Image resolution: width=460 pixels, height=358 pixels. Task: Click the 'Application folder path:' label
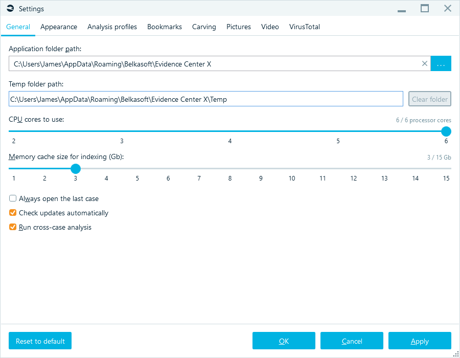click(x=45, y=49)
